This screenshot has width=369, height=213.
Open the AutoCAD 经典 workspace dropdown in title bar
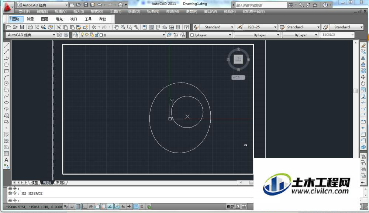tap(42, 5)
